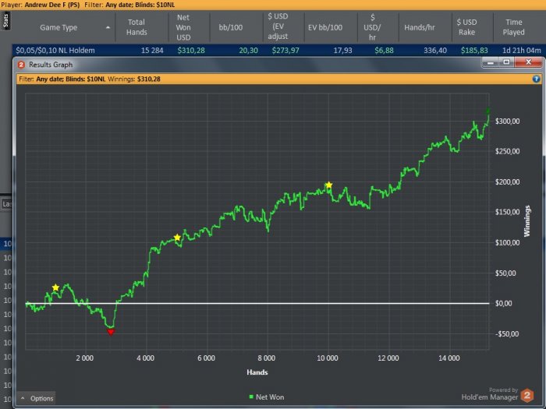
Task: Click the Time Played column header
Action: (x=514, y=27)
